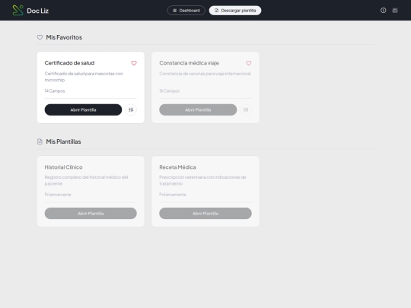Image resolution: width=411 pixels, height=308 pixels.
Task: Click Abrir Plantilla on Constancia médica viaje
Action: (198, 110)
